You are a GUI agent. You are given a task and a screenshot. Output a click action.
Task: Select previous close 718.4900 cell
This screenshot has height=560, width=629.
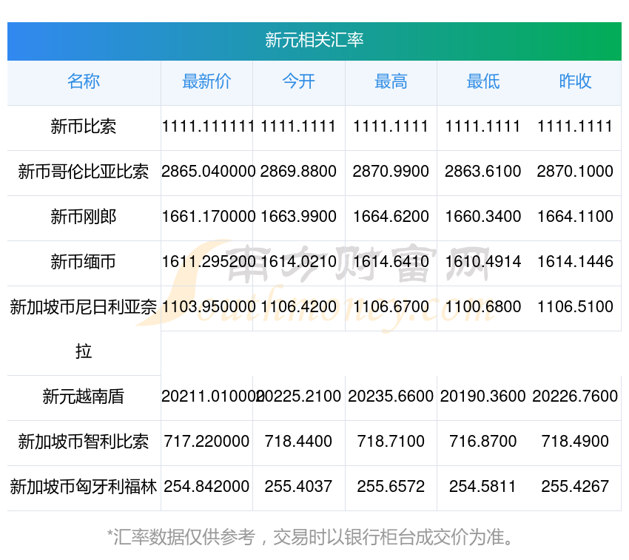pyautogui.click(x=575, y=442)
